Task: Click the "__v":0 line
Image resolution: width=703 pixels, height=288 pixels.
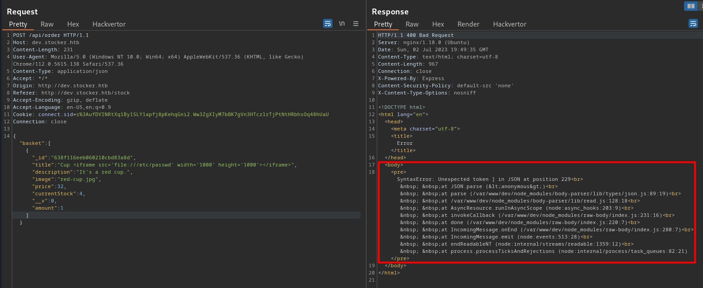Action: coord(45,201)
